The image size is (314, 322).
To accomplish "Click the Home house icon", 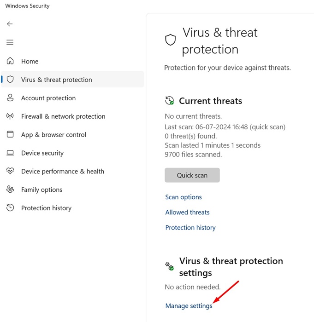I will [x=10, y=61].
